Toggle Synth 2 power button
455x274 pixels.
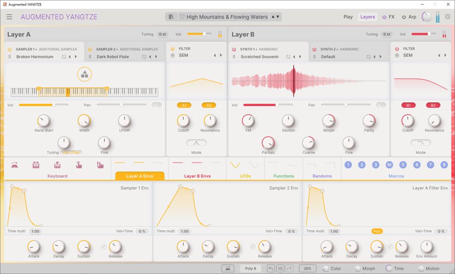click(314, 49)
